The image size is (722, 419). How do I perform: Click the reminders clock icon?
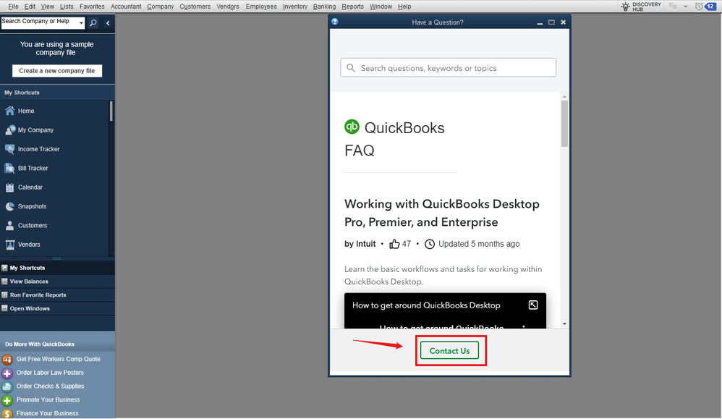click(x=699, y=7)
